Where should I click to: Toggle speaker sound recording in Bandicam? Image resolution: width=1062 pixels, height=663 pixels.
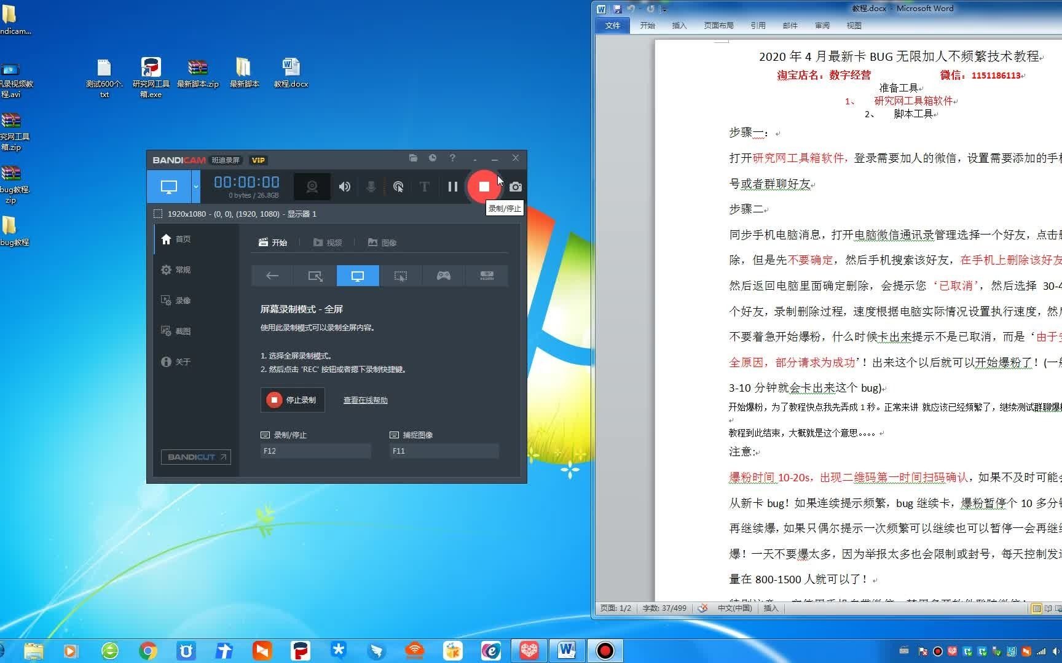[345, 187]
